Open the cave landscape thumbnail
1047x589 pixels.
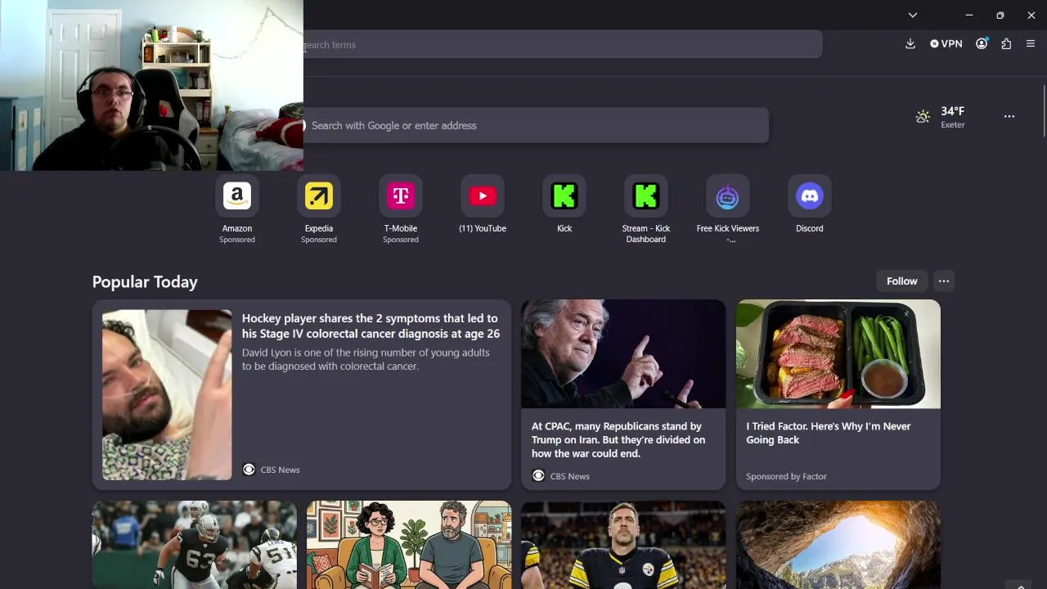pos(838,545)
